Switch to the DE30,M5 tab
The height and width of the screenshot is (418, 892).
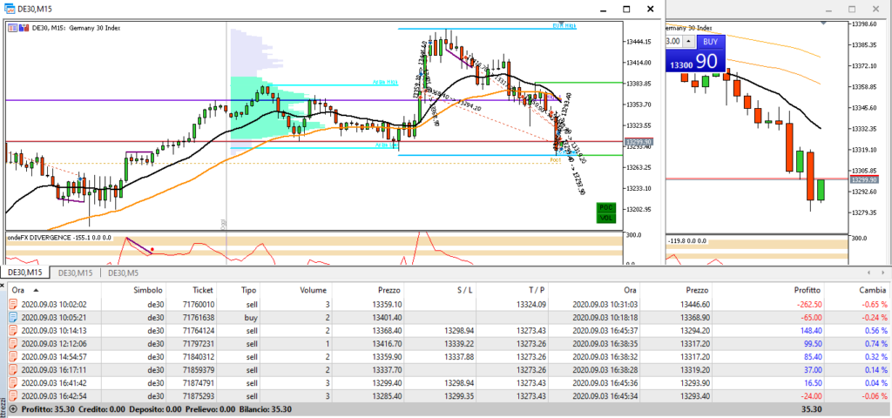pyautogui.click(x=123, y=273)
